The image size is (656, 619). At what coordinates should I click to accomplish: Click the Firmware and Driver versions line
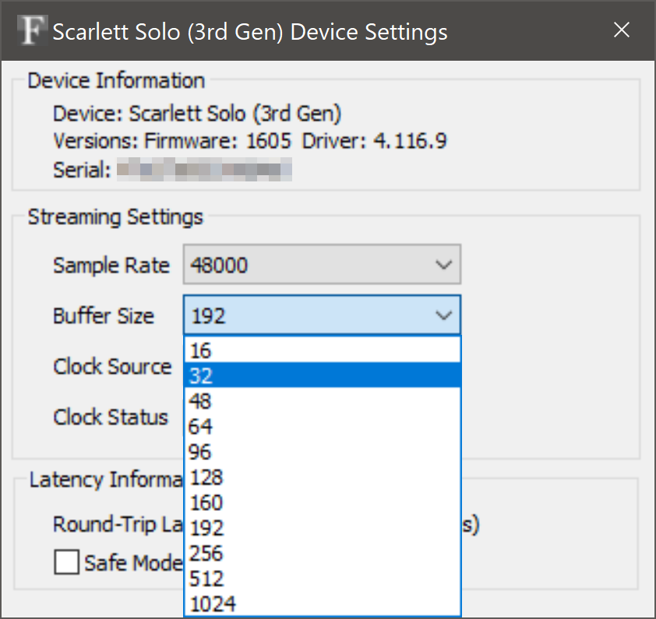[249, 141]
